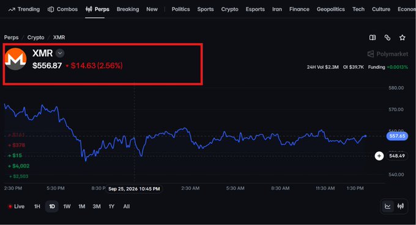
Task: Copy the market link icon
Action: [x=387, y=38]
